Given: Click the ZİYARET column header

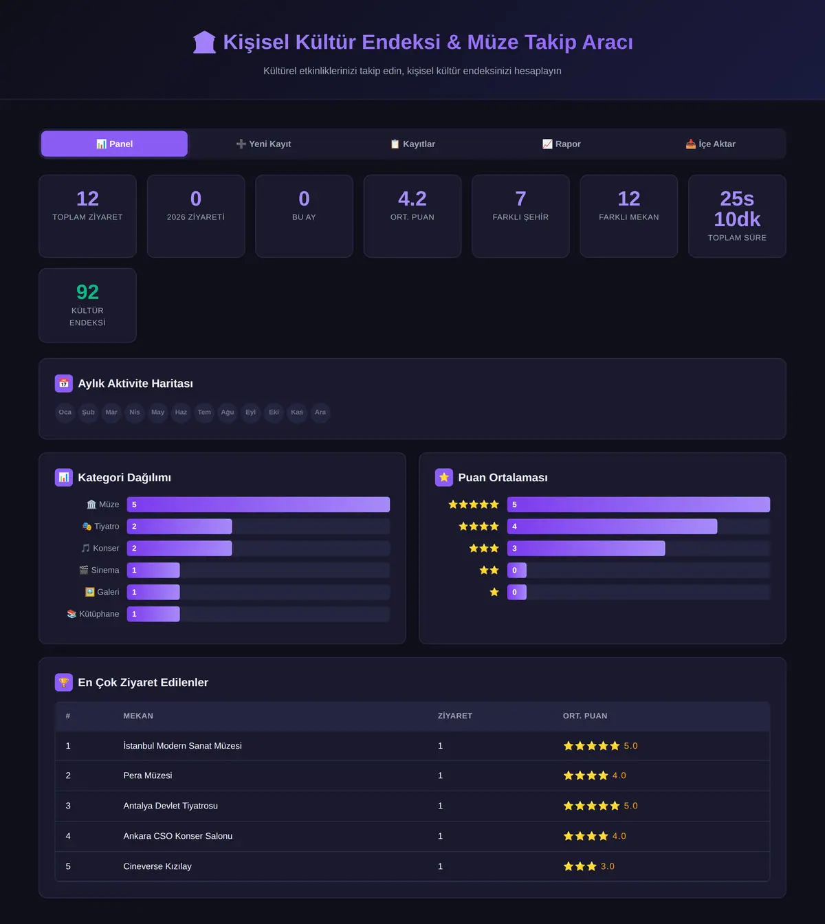Looking at the screenshot, I should click(x=455, y=716).
